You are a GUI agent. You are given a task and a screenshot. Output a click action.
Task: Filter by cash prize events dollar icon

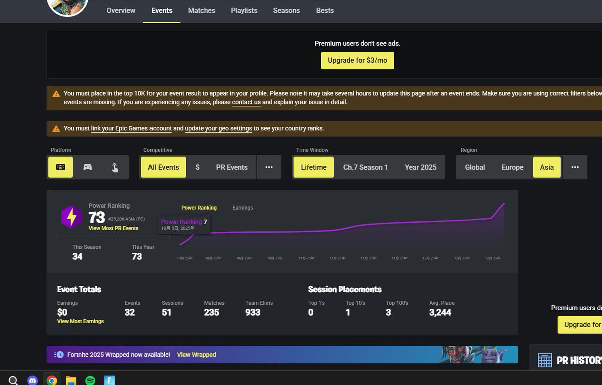197,167
